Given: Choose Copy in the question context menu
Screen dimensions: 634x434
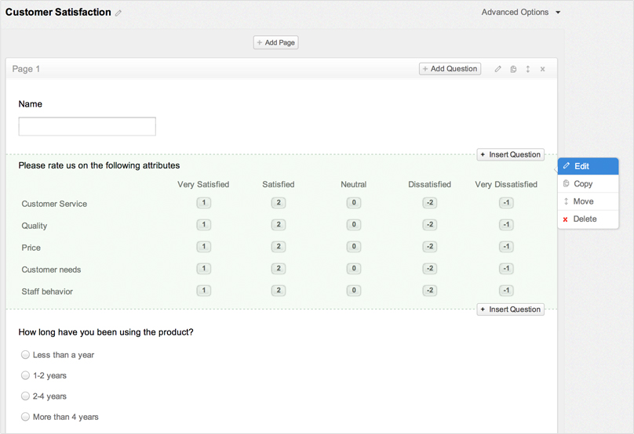Looking at the screenshot, I should [588, 184].
